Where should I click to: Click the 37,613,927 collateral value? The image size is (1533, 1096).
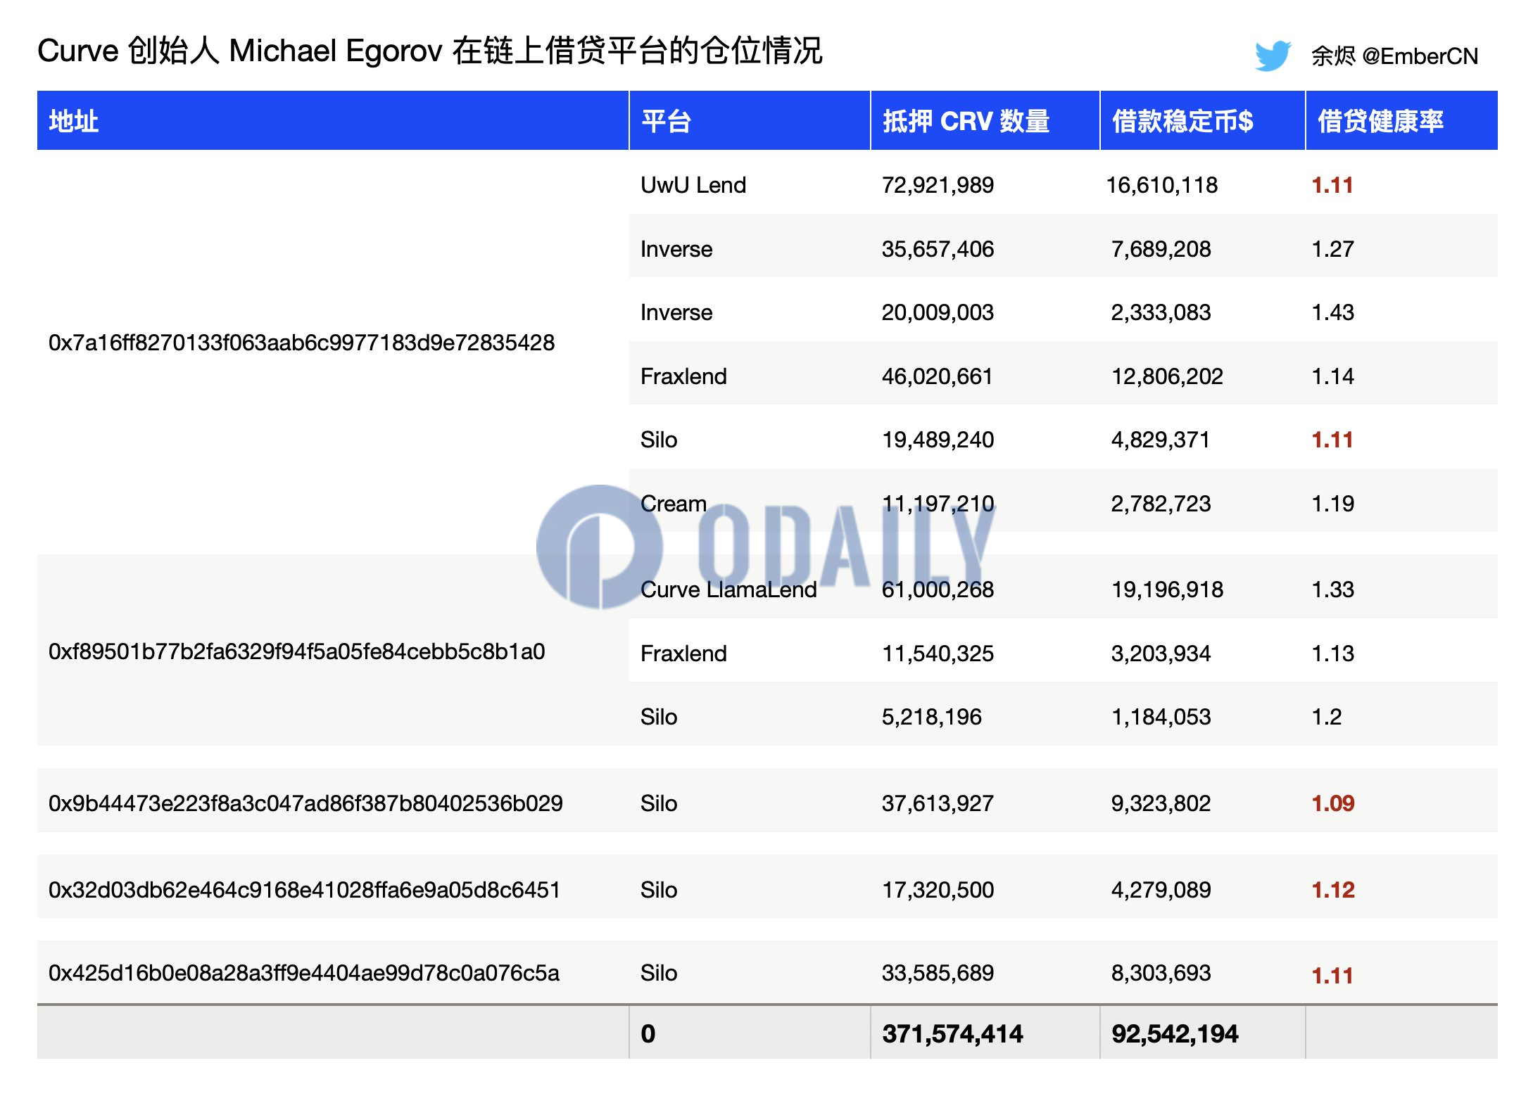(938, 803)
